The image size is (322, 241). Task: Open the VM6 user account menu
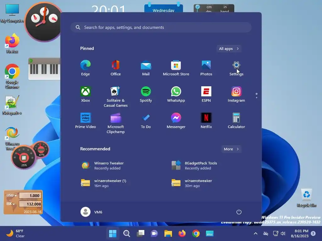pyautogui.click(x=92, y=212)
